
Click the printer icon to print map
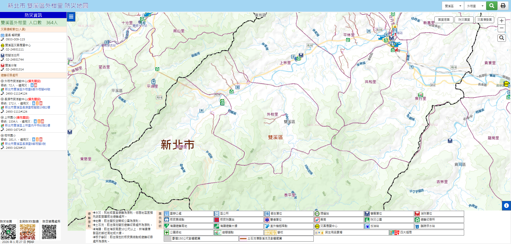tap(503, 6)
